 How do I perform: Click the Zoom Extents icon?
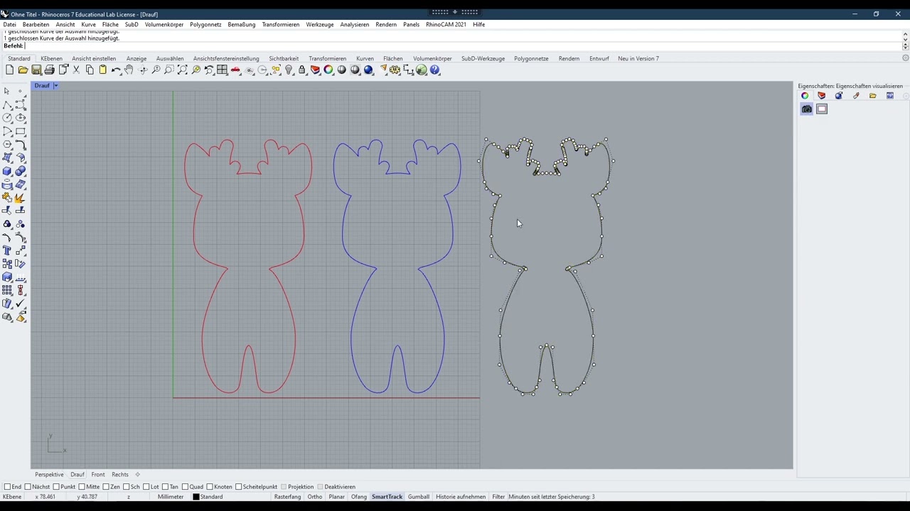(182, 70)
